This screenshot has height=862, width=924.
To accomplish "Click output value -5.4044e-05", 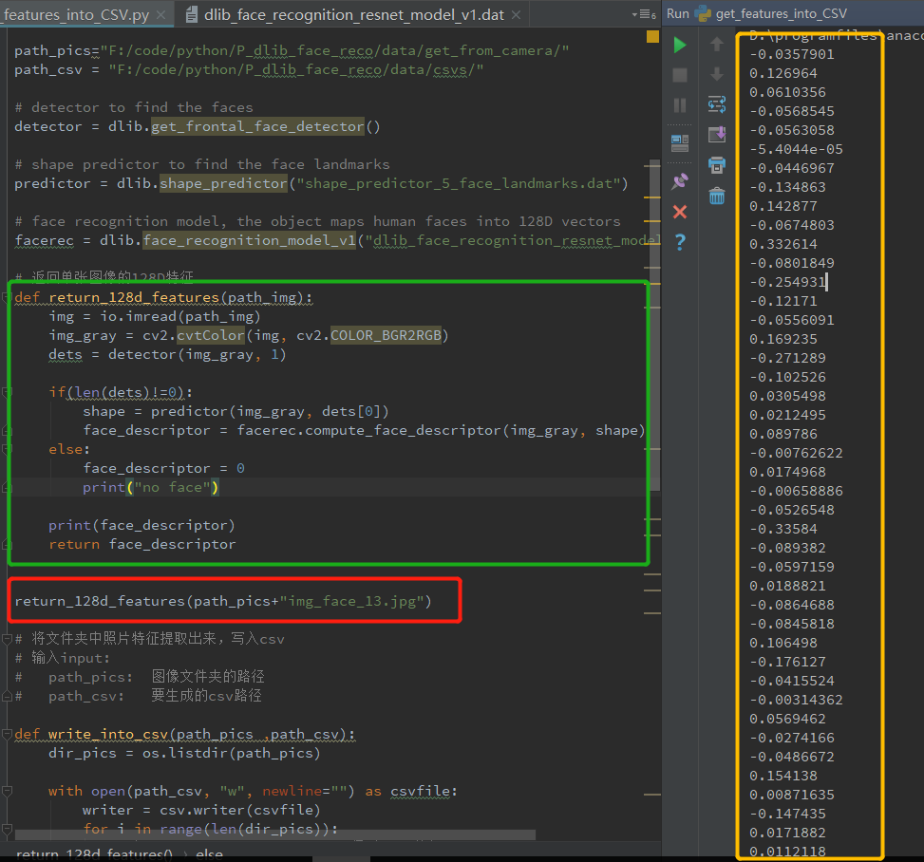I will click(796, 150).
